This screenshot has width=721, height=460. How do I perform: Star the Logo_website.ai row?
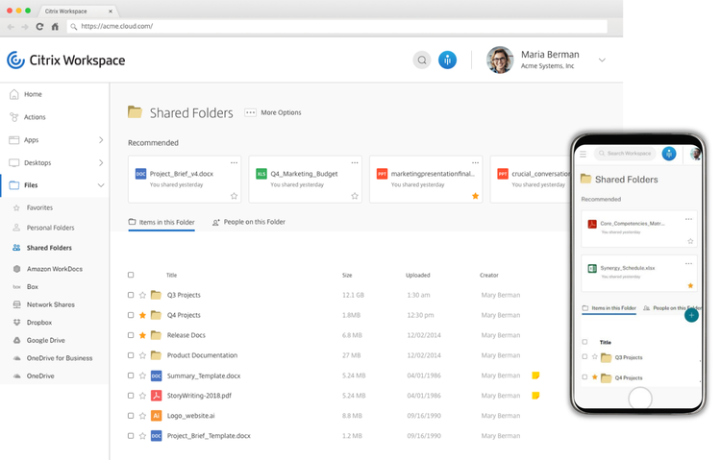(x=142, y=416)
